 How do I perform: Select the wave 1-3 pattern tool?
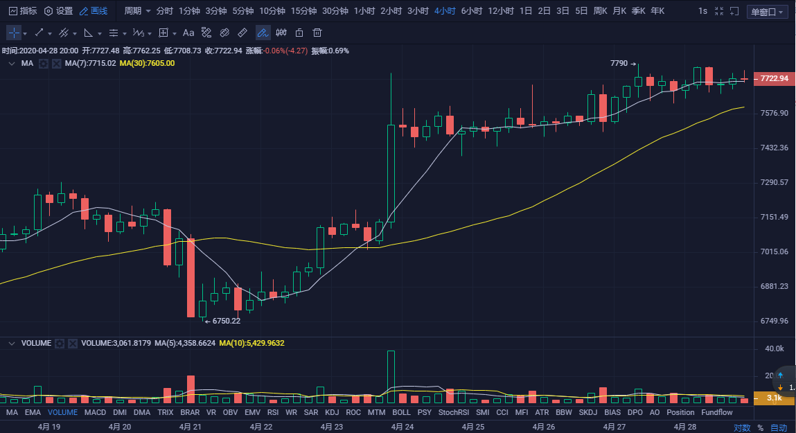click(138, 33)
